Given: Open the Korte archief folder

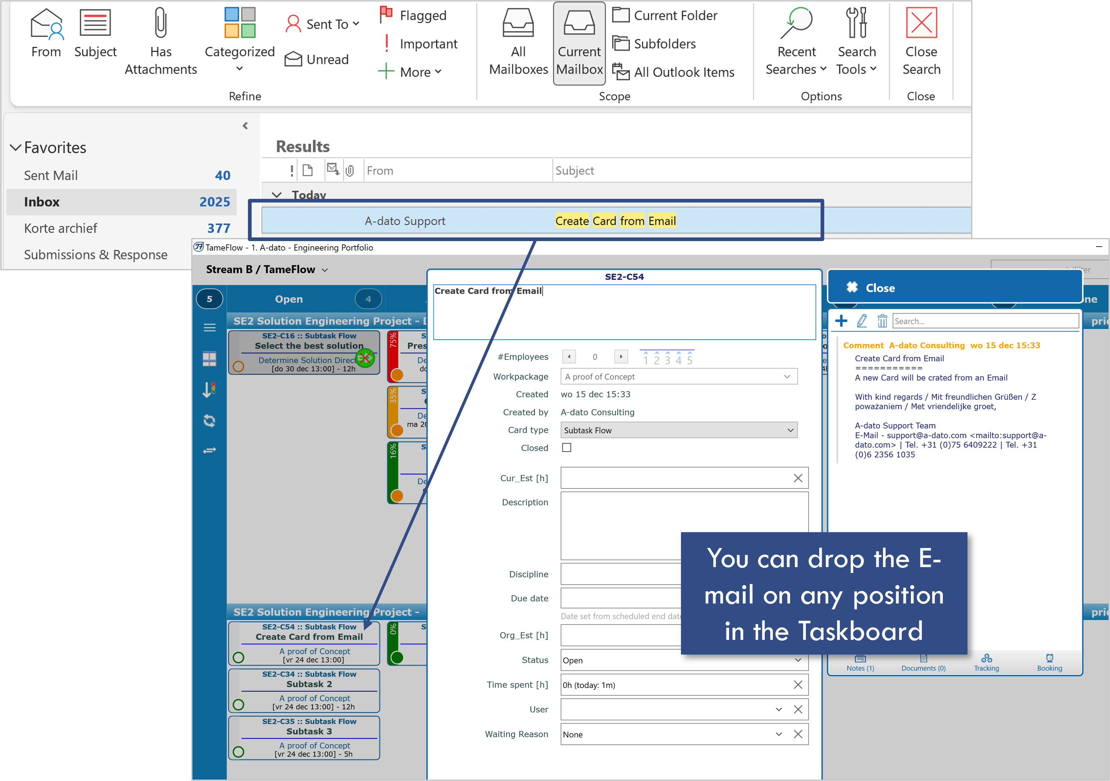Looking at the screenshot, I should [121, 228].
